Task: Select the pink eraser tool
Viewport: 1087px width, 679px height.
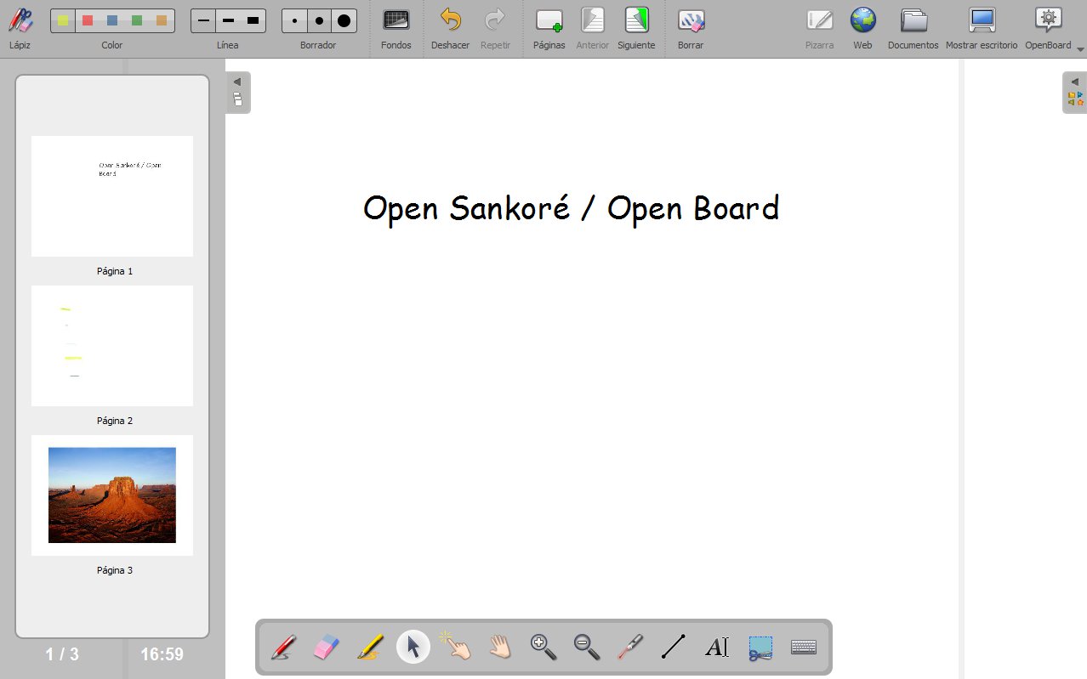Action: tap(327, 648)
